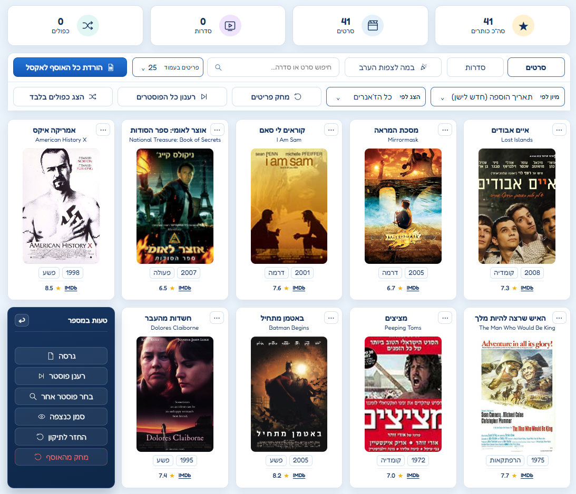Open options menu for The Man Who Would Be King
The image size is (576, 494).
click(x=559, y=318)
